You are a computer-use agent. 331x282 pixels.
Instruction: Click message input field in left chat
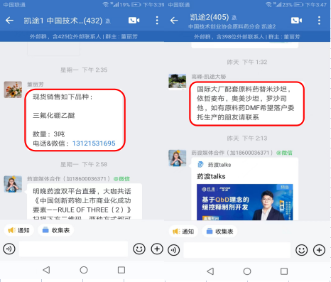pos(73,249)
